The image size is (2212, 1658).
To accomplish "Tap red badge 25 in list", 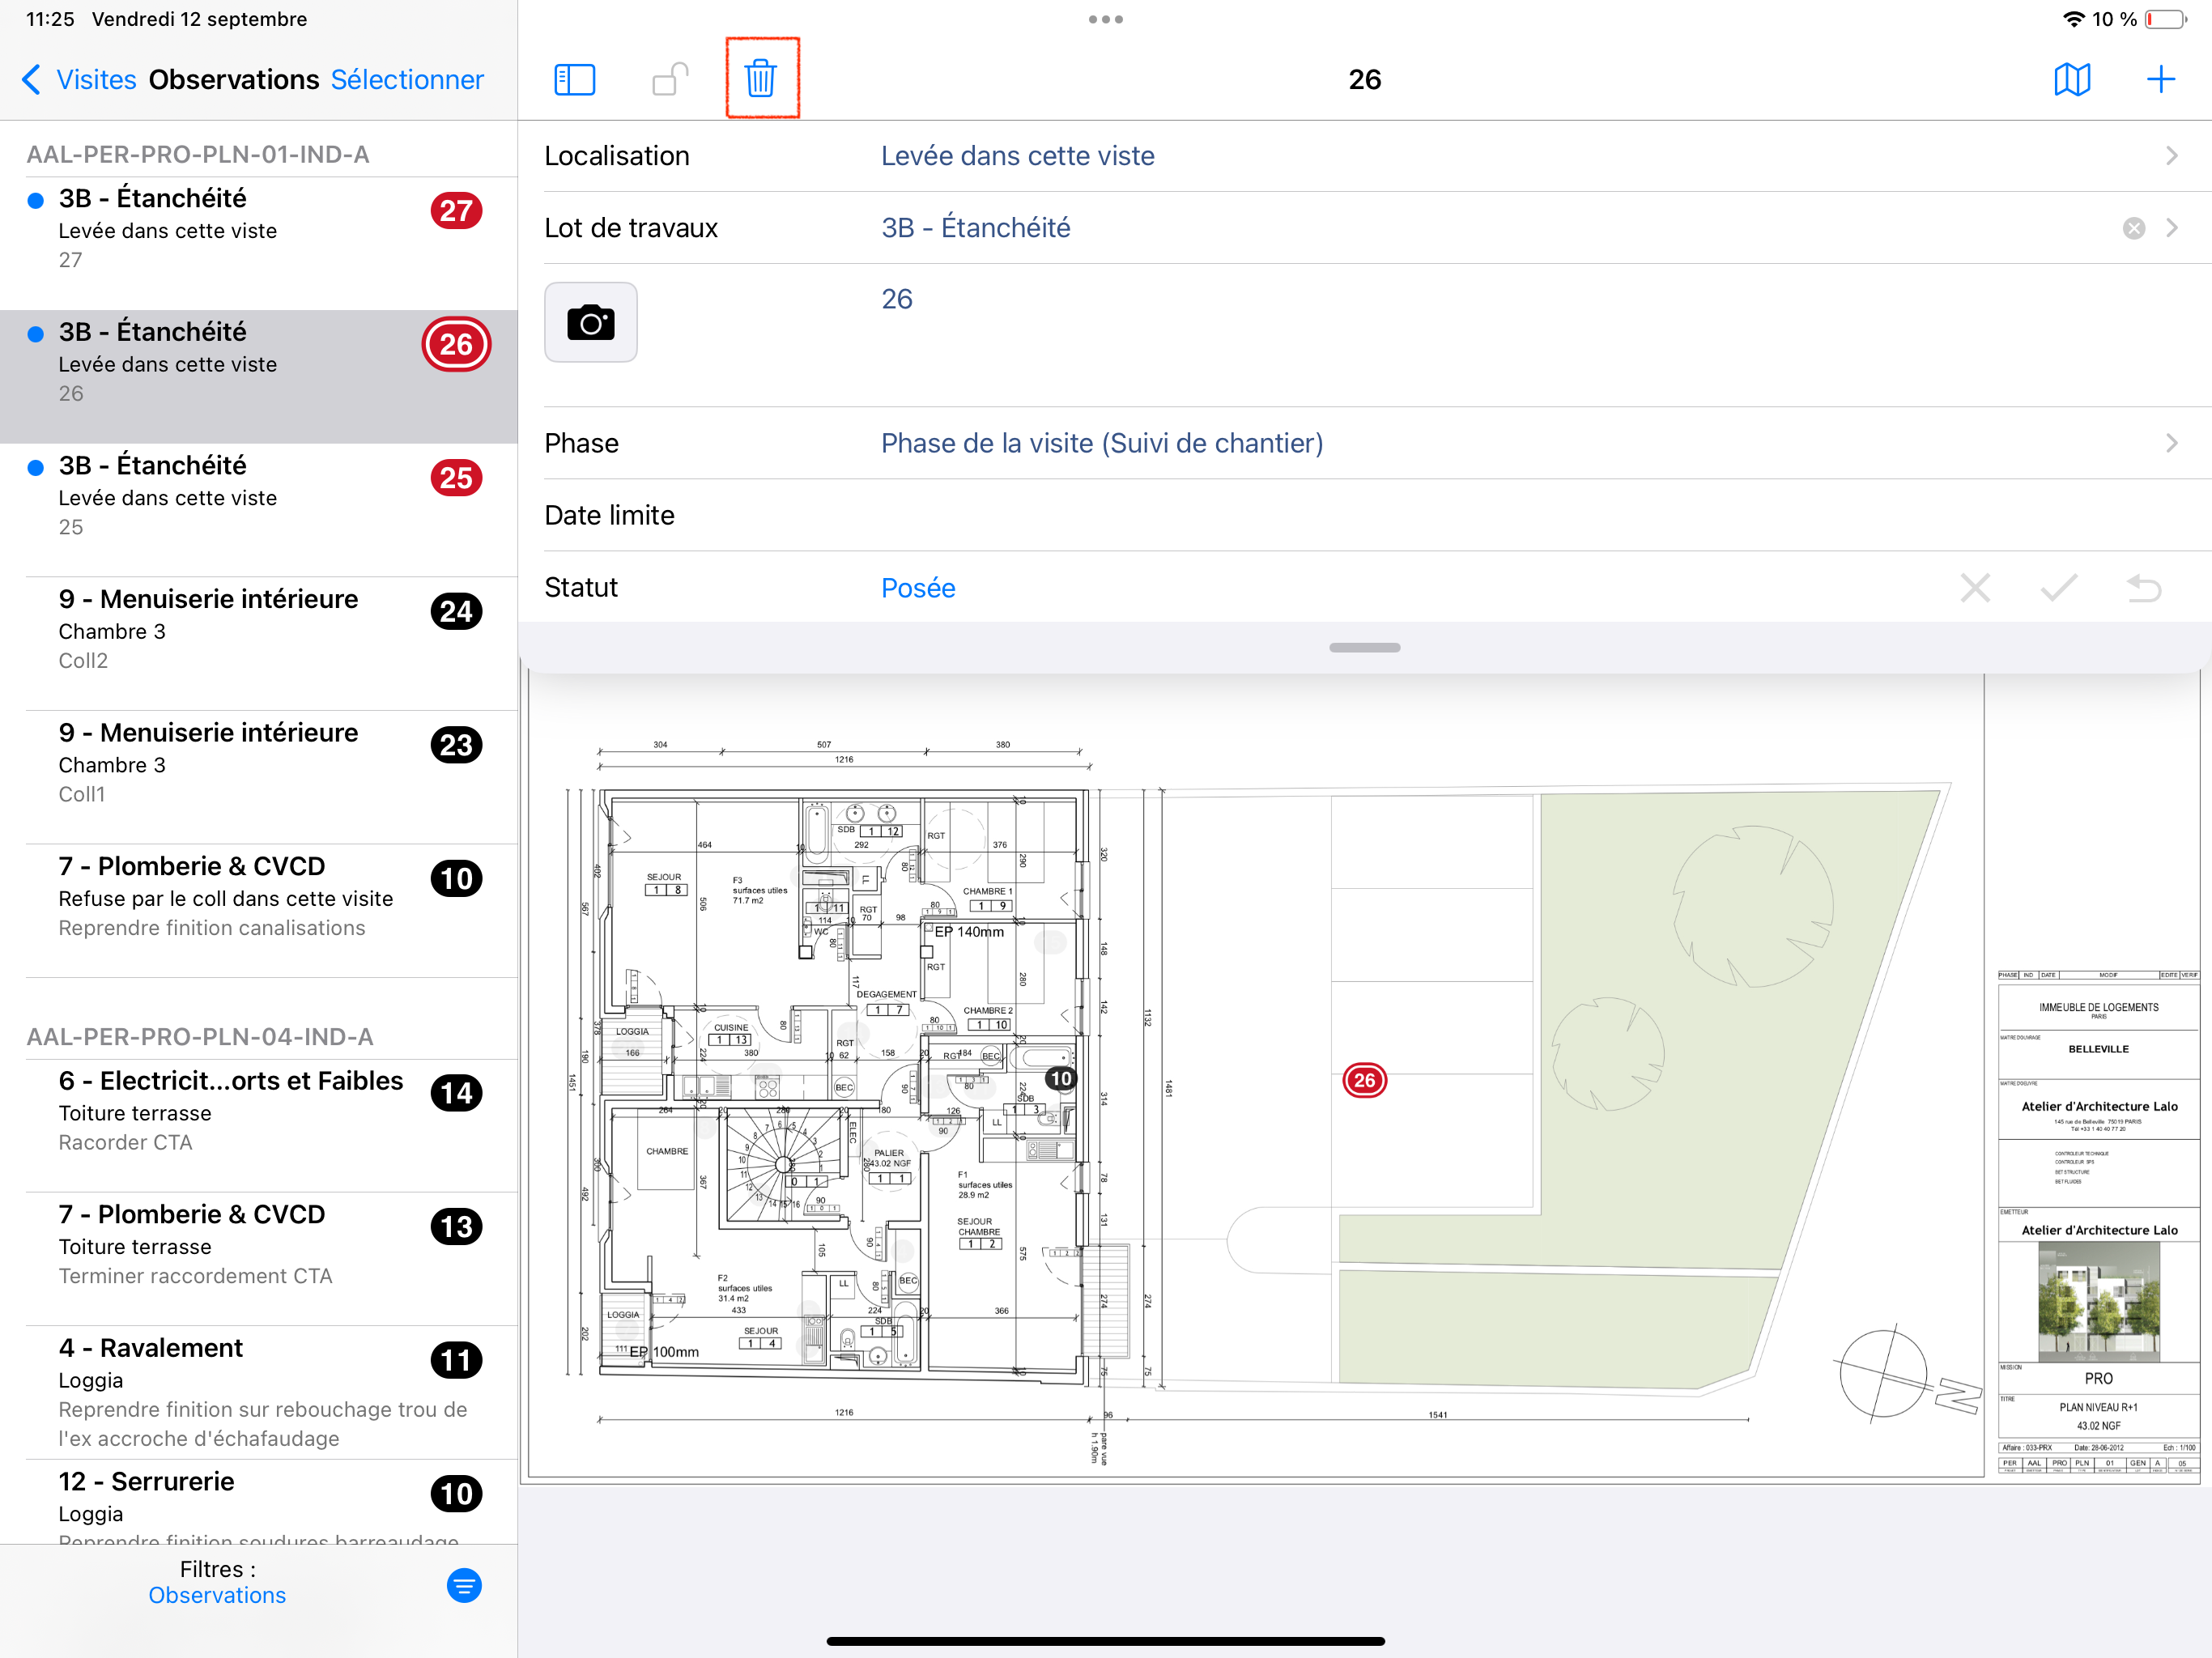I will (456, 478).
